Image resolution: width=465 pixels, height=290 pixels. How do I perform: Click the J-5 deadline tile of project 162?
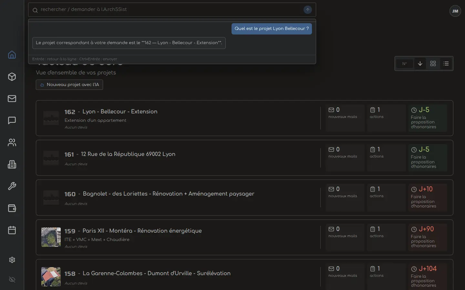point(428,118)
